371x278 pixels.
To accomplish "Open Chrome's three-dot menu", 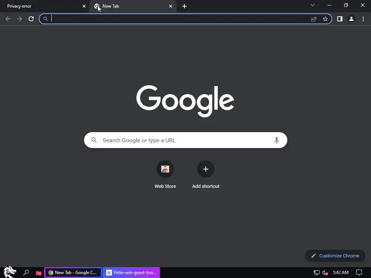I will coord(363,19).
